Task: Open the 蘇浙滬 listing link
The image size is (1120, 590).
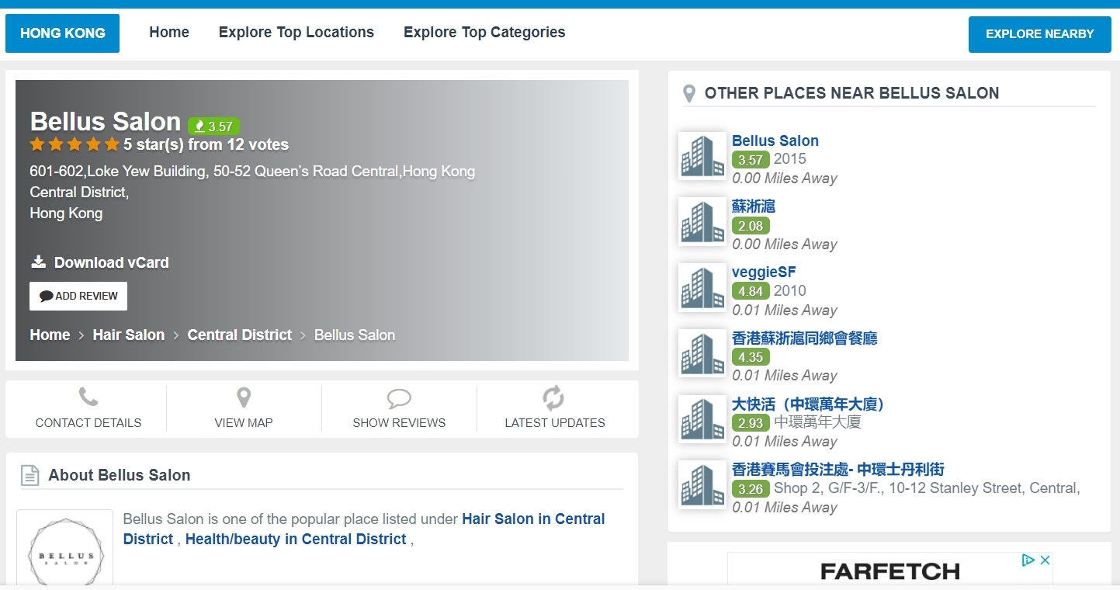Action: (x=754, y=206)
